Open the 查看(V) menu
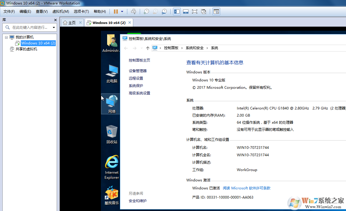This screenshot has width=346, height=211. 42,12
